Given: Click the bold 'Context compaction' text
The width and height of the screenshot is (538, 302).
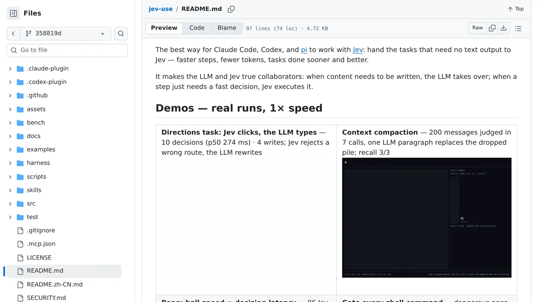Looking at the screenshot, I should [380, 132].
